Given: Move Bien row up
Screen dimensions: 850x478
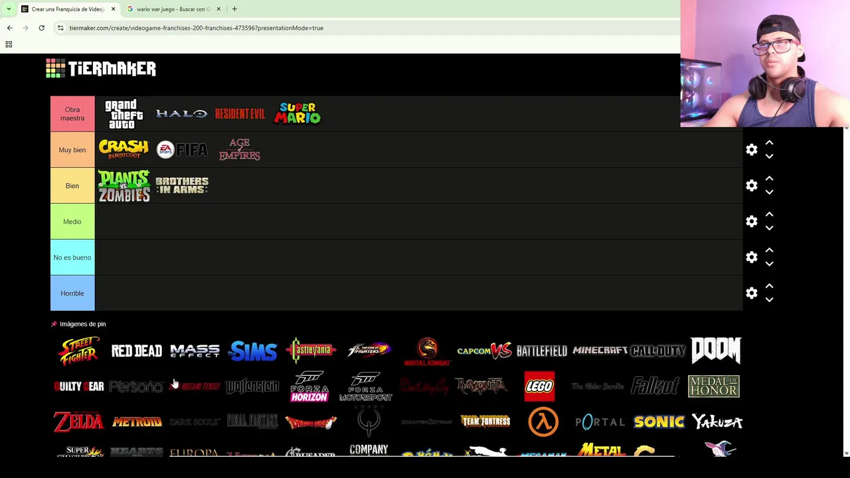Looking at the screenshot, I should pyautogui.click(x=769, y=179).
